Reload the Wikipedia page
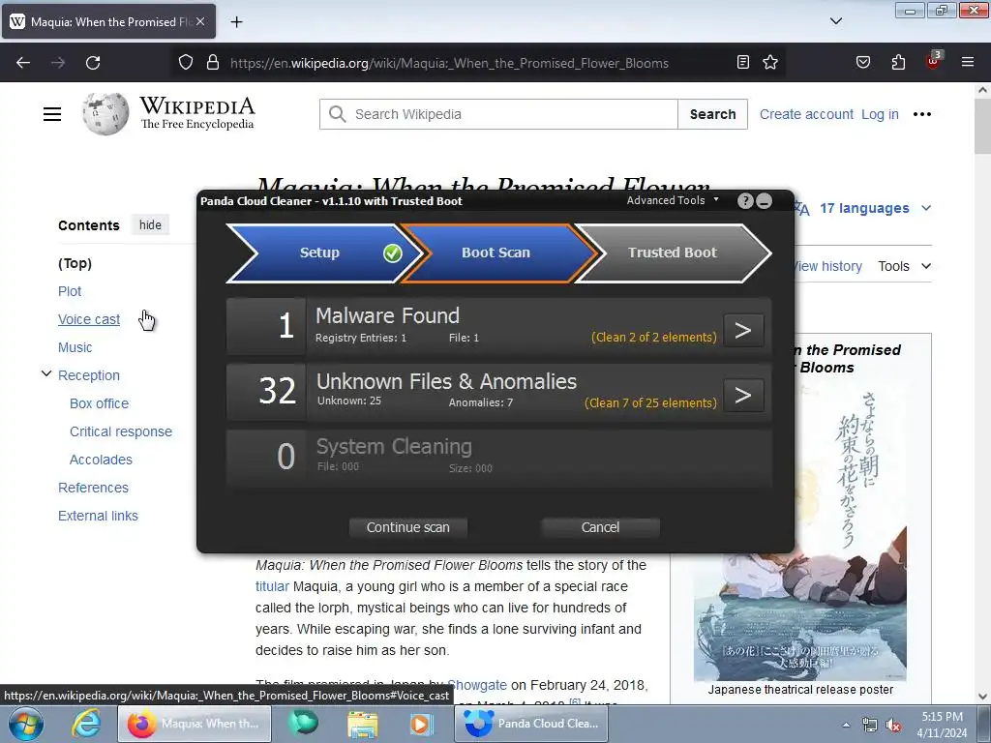The image size is (991, 743). tap(93, 63)
